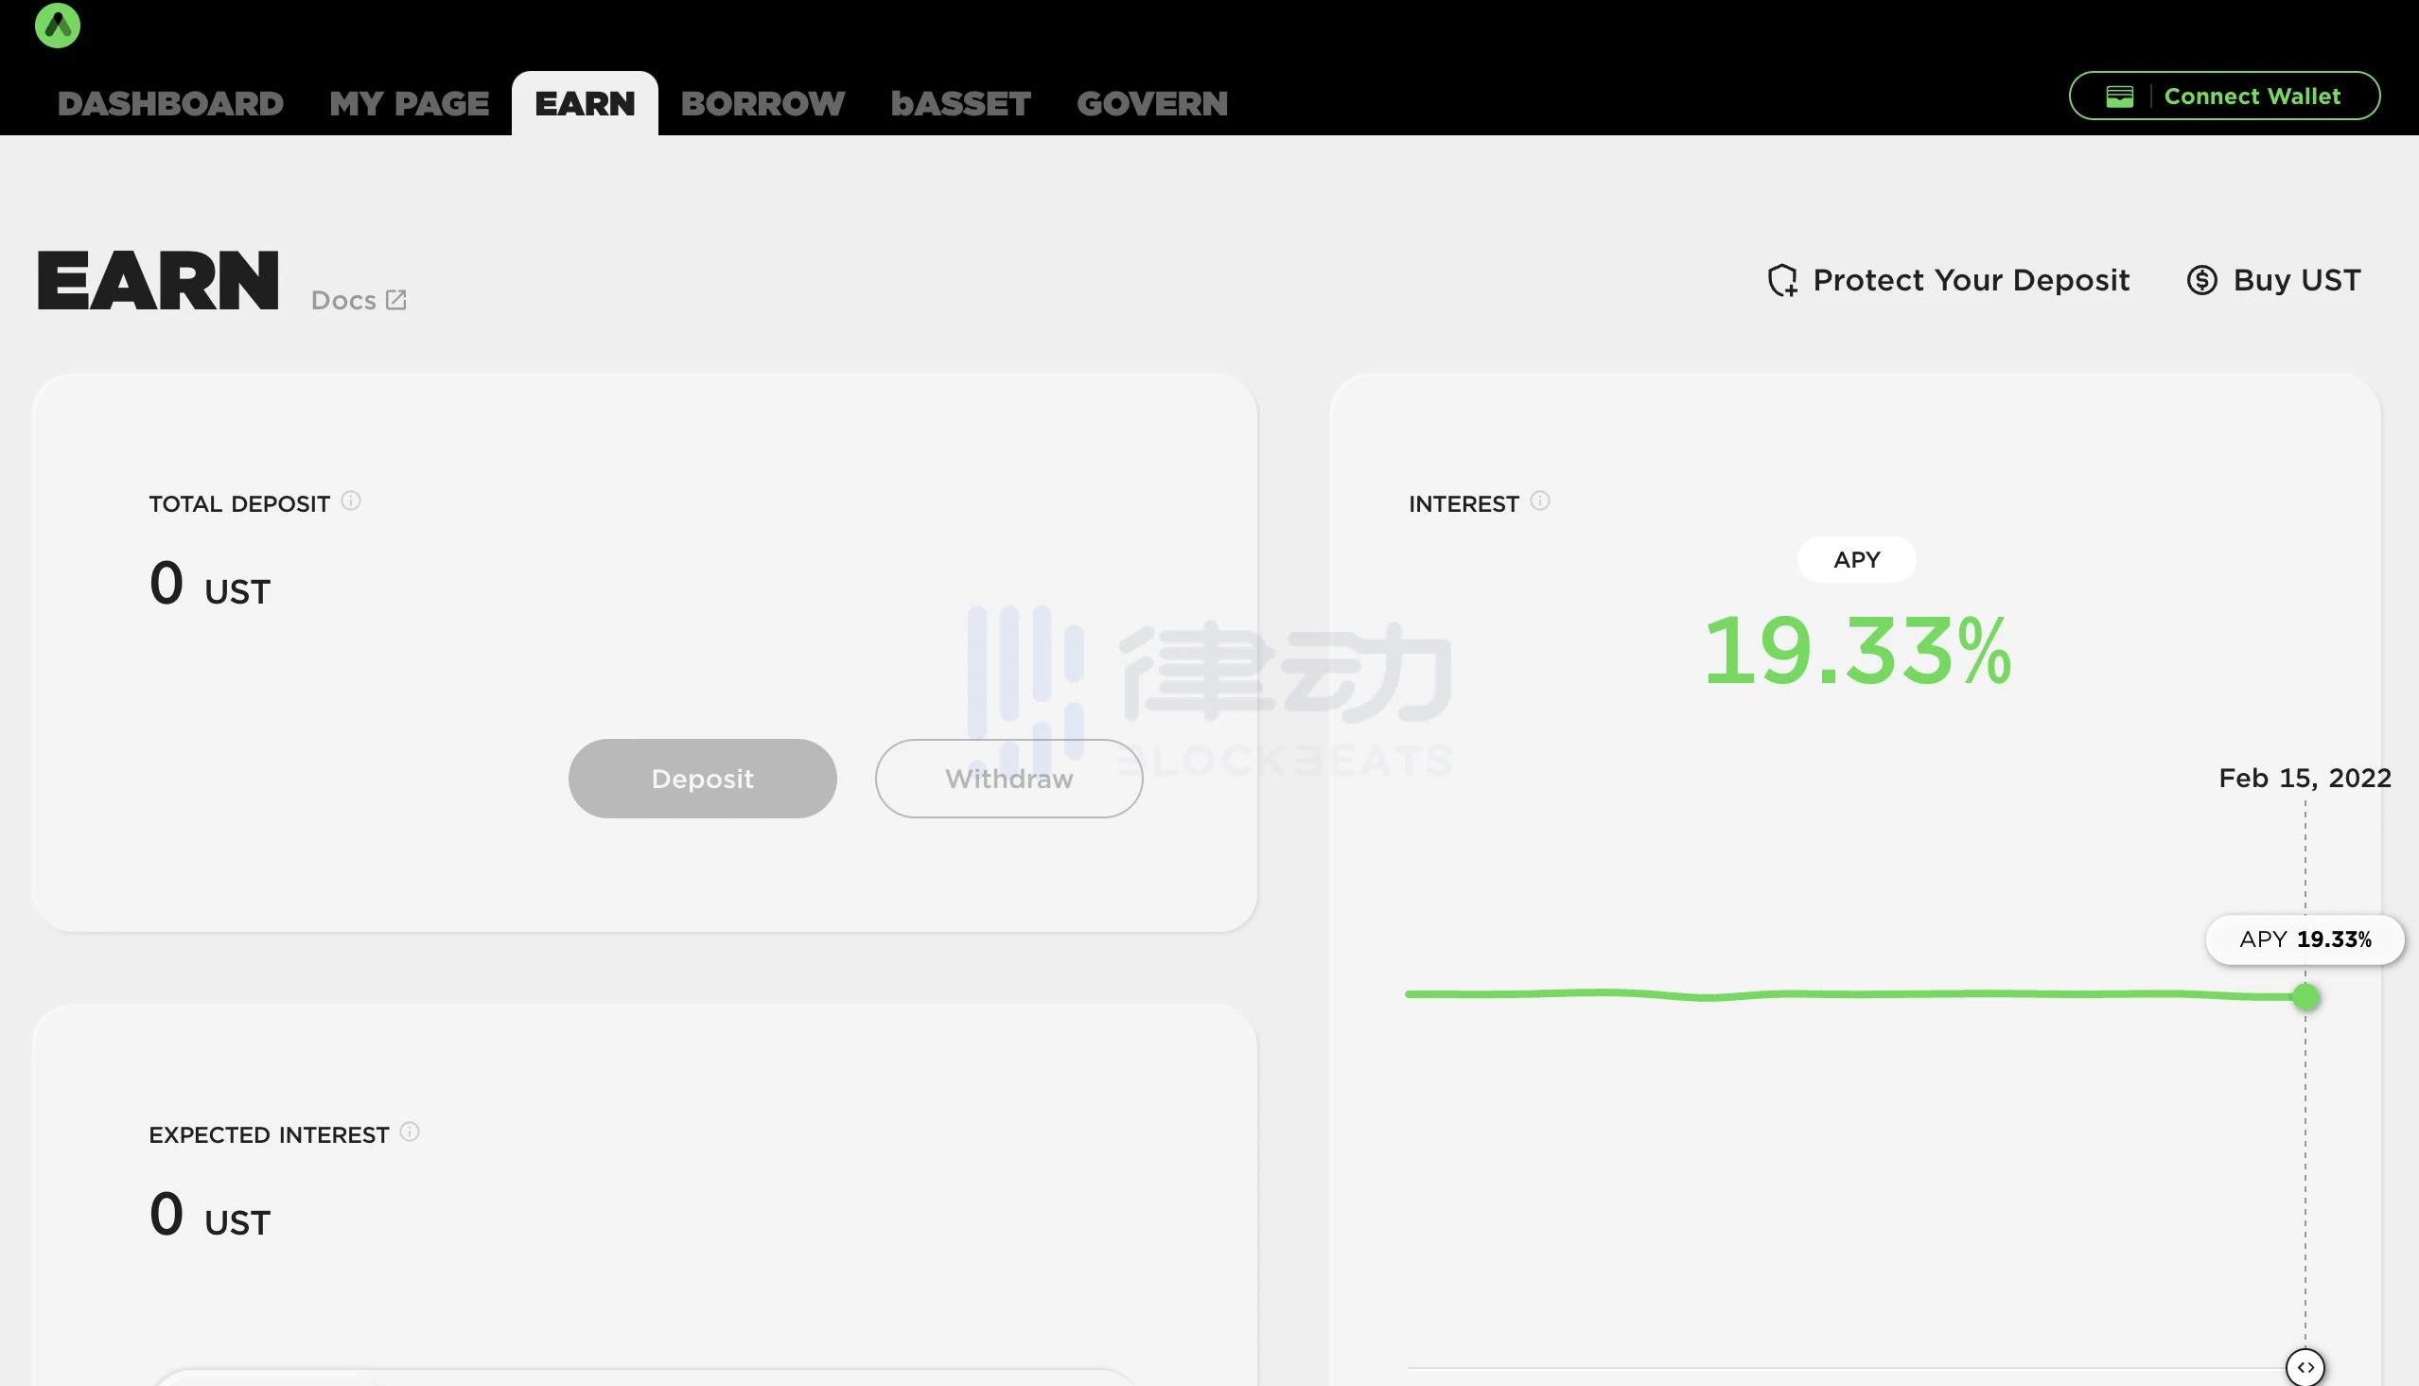Open the Protect Your Deposit link
Viewport: 2419px width, 1386px height.
click(x=1970, y=280)
